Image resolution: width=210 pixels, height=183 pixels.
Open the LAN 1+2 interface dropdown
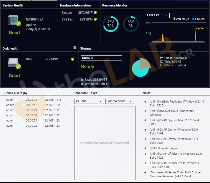(158, 15)
